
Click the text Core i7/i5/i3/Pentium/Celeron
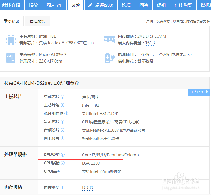pos(110,155)
